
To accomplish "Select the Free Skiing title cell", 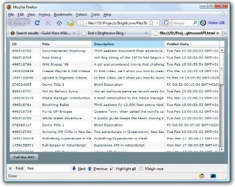I will click(x=51, y=57).
